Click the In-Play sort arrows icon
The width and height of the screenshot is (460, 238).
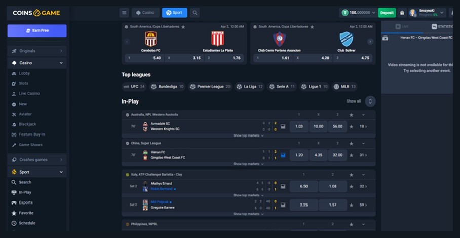point(370,101)
